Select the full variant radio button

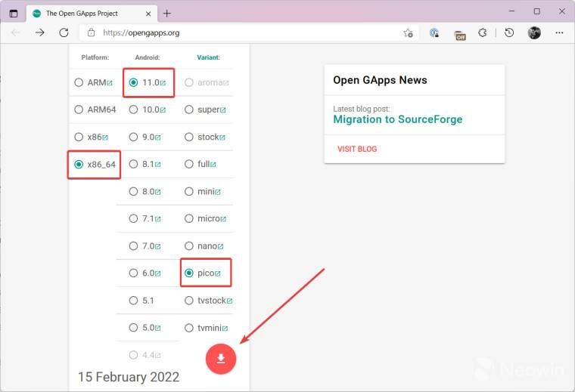[189, 164]
